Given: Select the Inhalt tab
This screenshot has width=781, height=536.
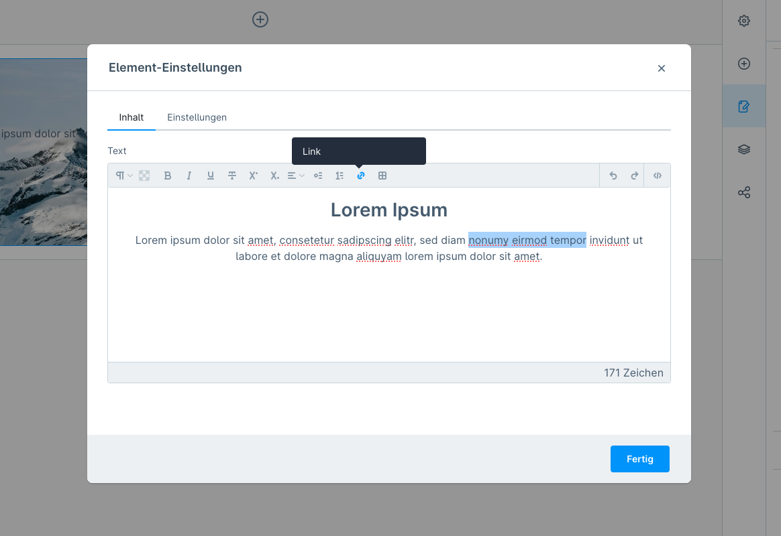Looking at the screenshot, I should 132,117.
